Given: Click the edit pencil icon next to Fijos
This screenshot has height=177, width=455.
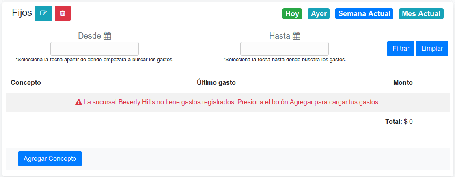Looking at the screenshot, I should click(43, 13).
